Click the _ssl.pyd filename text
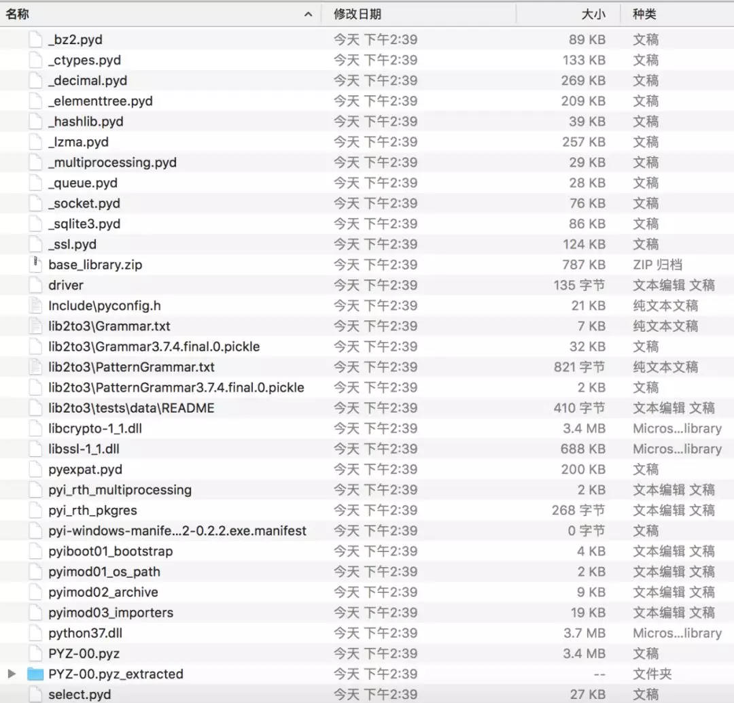Image resolution: width=734 pixels, height=703 pixels. point(71,244)
